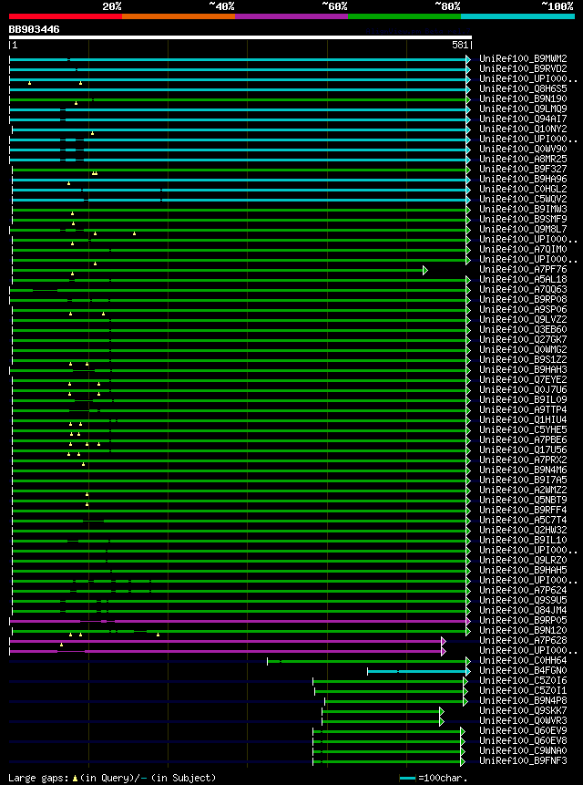Open the UniRef100_Q9SKK7 hit label
Image resolution: width=583 pixels, height=785 pixels.
(x=523, y=710)
